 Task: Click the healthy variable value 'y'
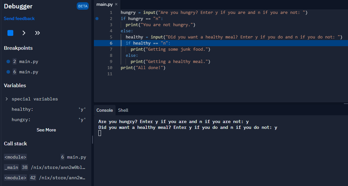click(82, 109)
